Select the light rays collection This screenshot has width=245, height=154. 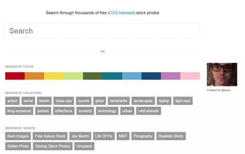tap(183, 101)
